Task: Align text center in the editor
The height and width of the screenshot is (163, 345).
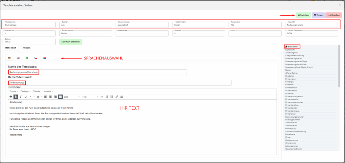Action: tap(50, 97)
